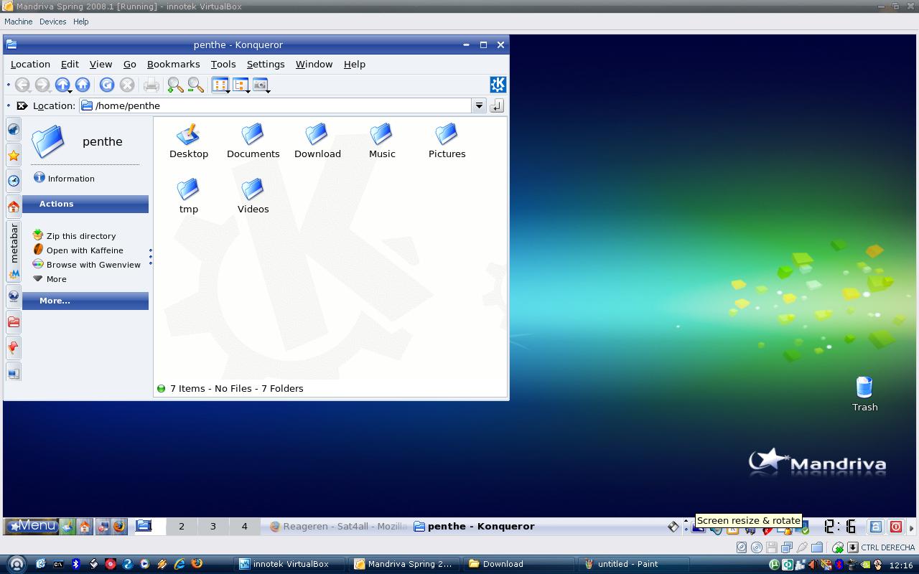Image resolution: width=919 pixels, height=574 pixels.
Task: Click the Lock Session panel icon
Action: [x=875, y=527]
